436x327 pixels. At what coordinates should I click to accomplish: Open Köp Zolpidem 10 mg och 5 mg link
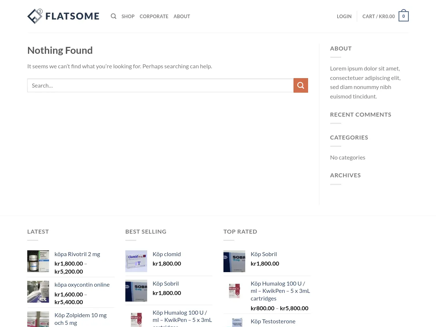80,319
